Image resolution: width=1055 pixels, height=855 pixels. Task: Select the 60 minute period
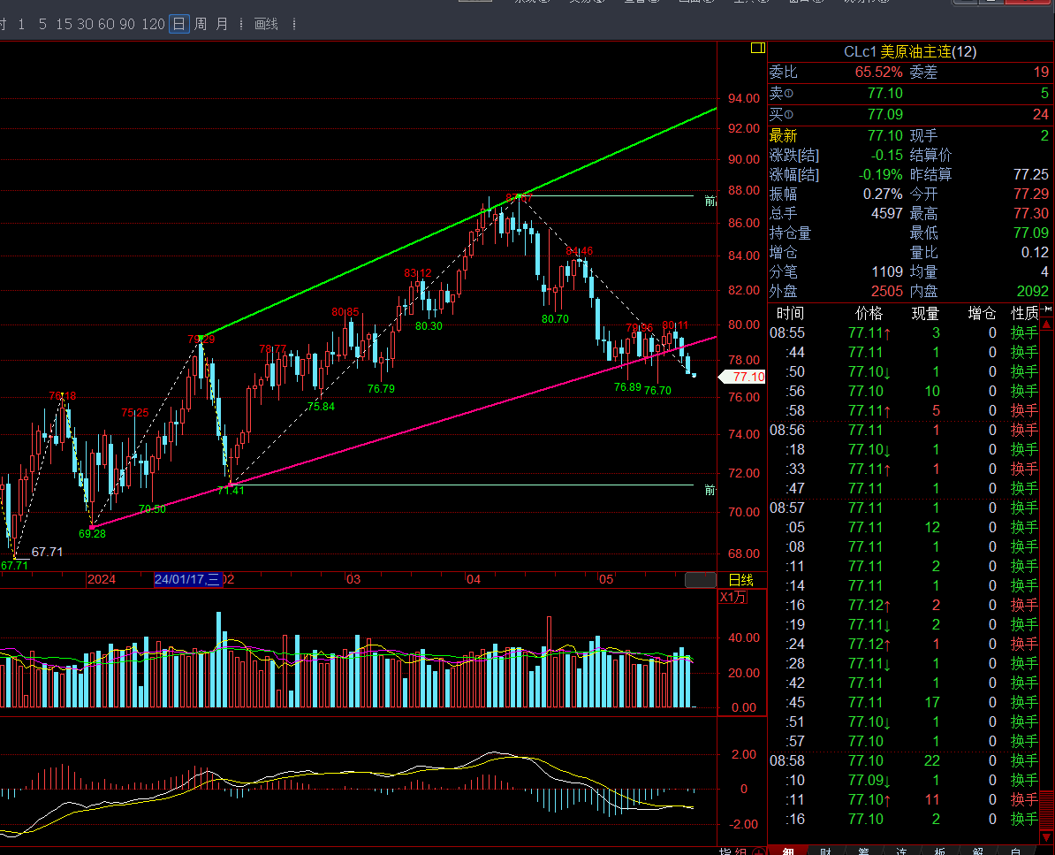106,24
